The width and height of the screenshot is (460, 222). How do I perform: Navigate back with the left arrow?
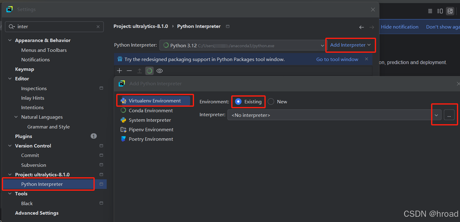pos(362,27)
